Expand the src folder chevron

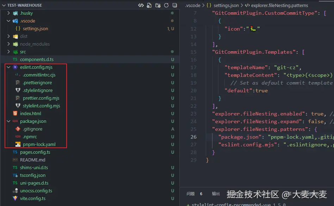pos(8,52)
